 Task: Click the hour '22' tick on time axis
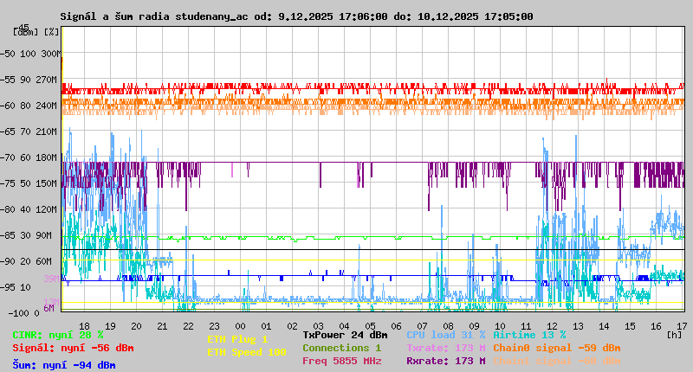pos(188,326)
